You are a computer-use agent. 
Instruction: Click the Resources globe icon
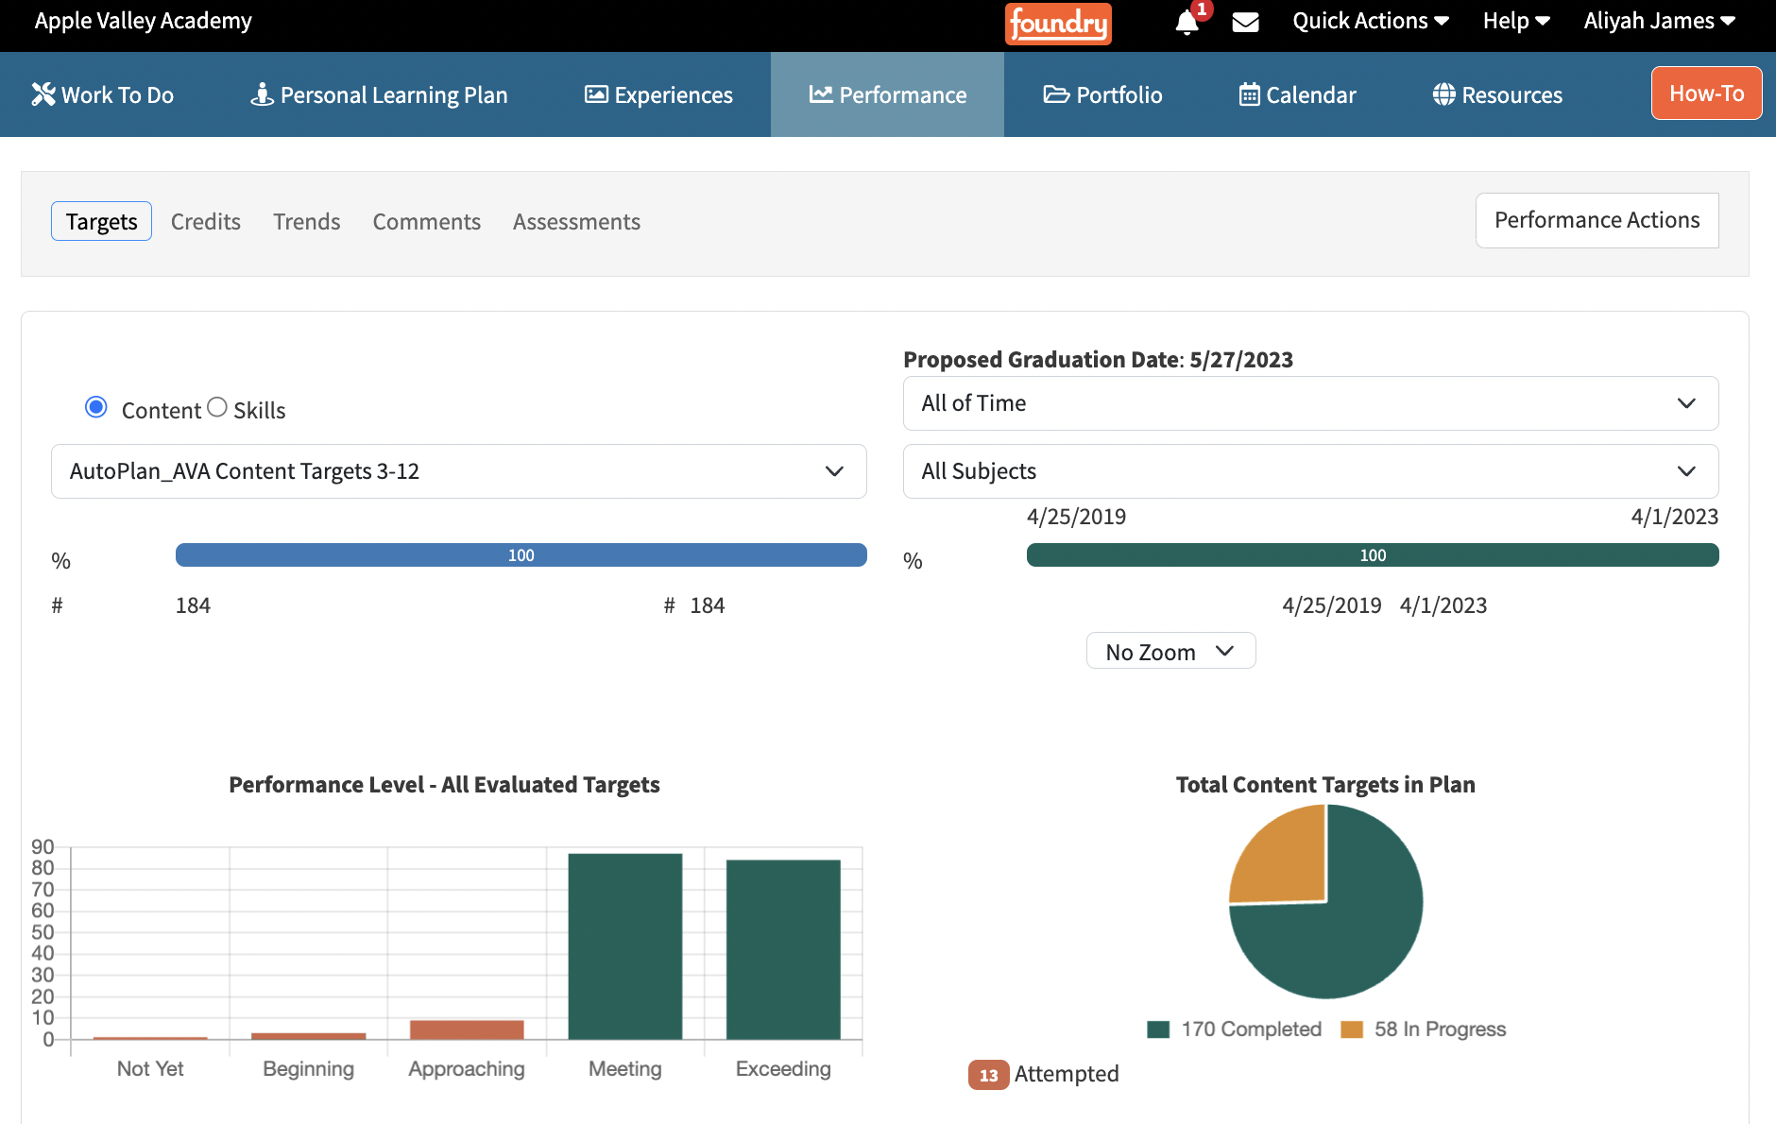click(x=1443, y=94)
